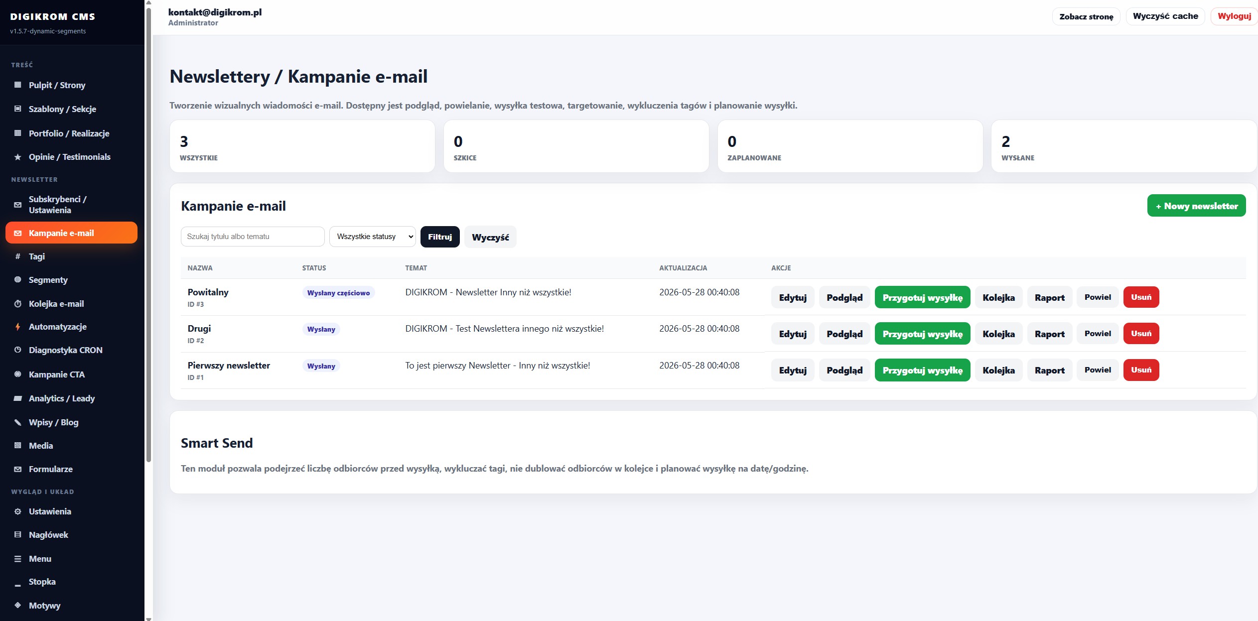Click the diamond icon beside Motywy
The image size is (1258, 621).
click(18, 605)
